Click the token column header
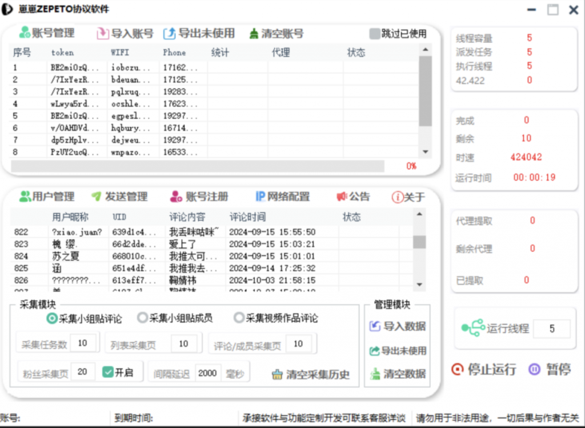The height and width of the screenshot is (428, 585). [x=62, y=53]
